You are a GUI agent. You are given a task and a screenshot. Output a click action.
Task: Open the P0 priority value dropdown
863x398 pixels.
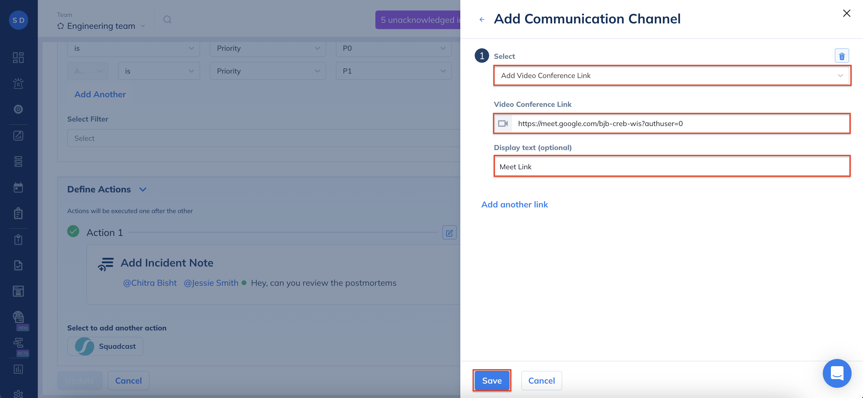(x=393, y=48)
